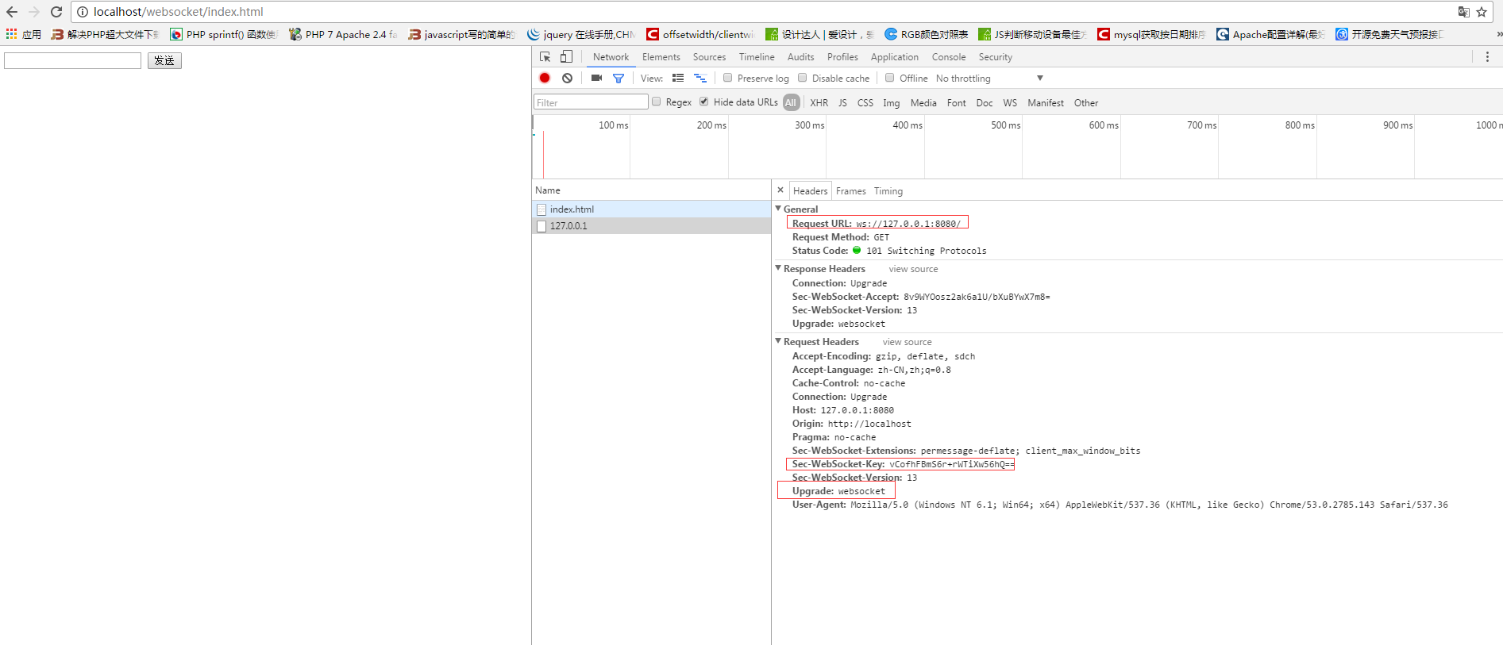Screen dimensions: 1503x645
Task: Select the Headers tab of request
Action: (810, 191)
